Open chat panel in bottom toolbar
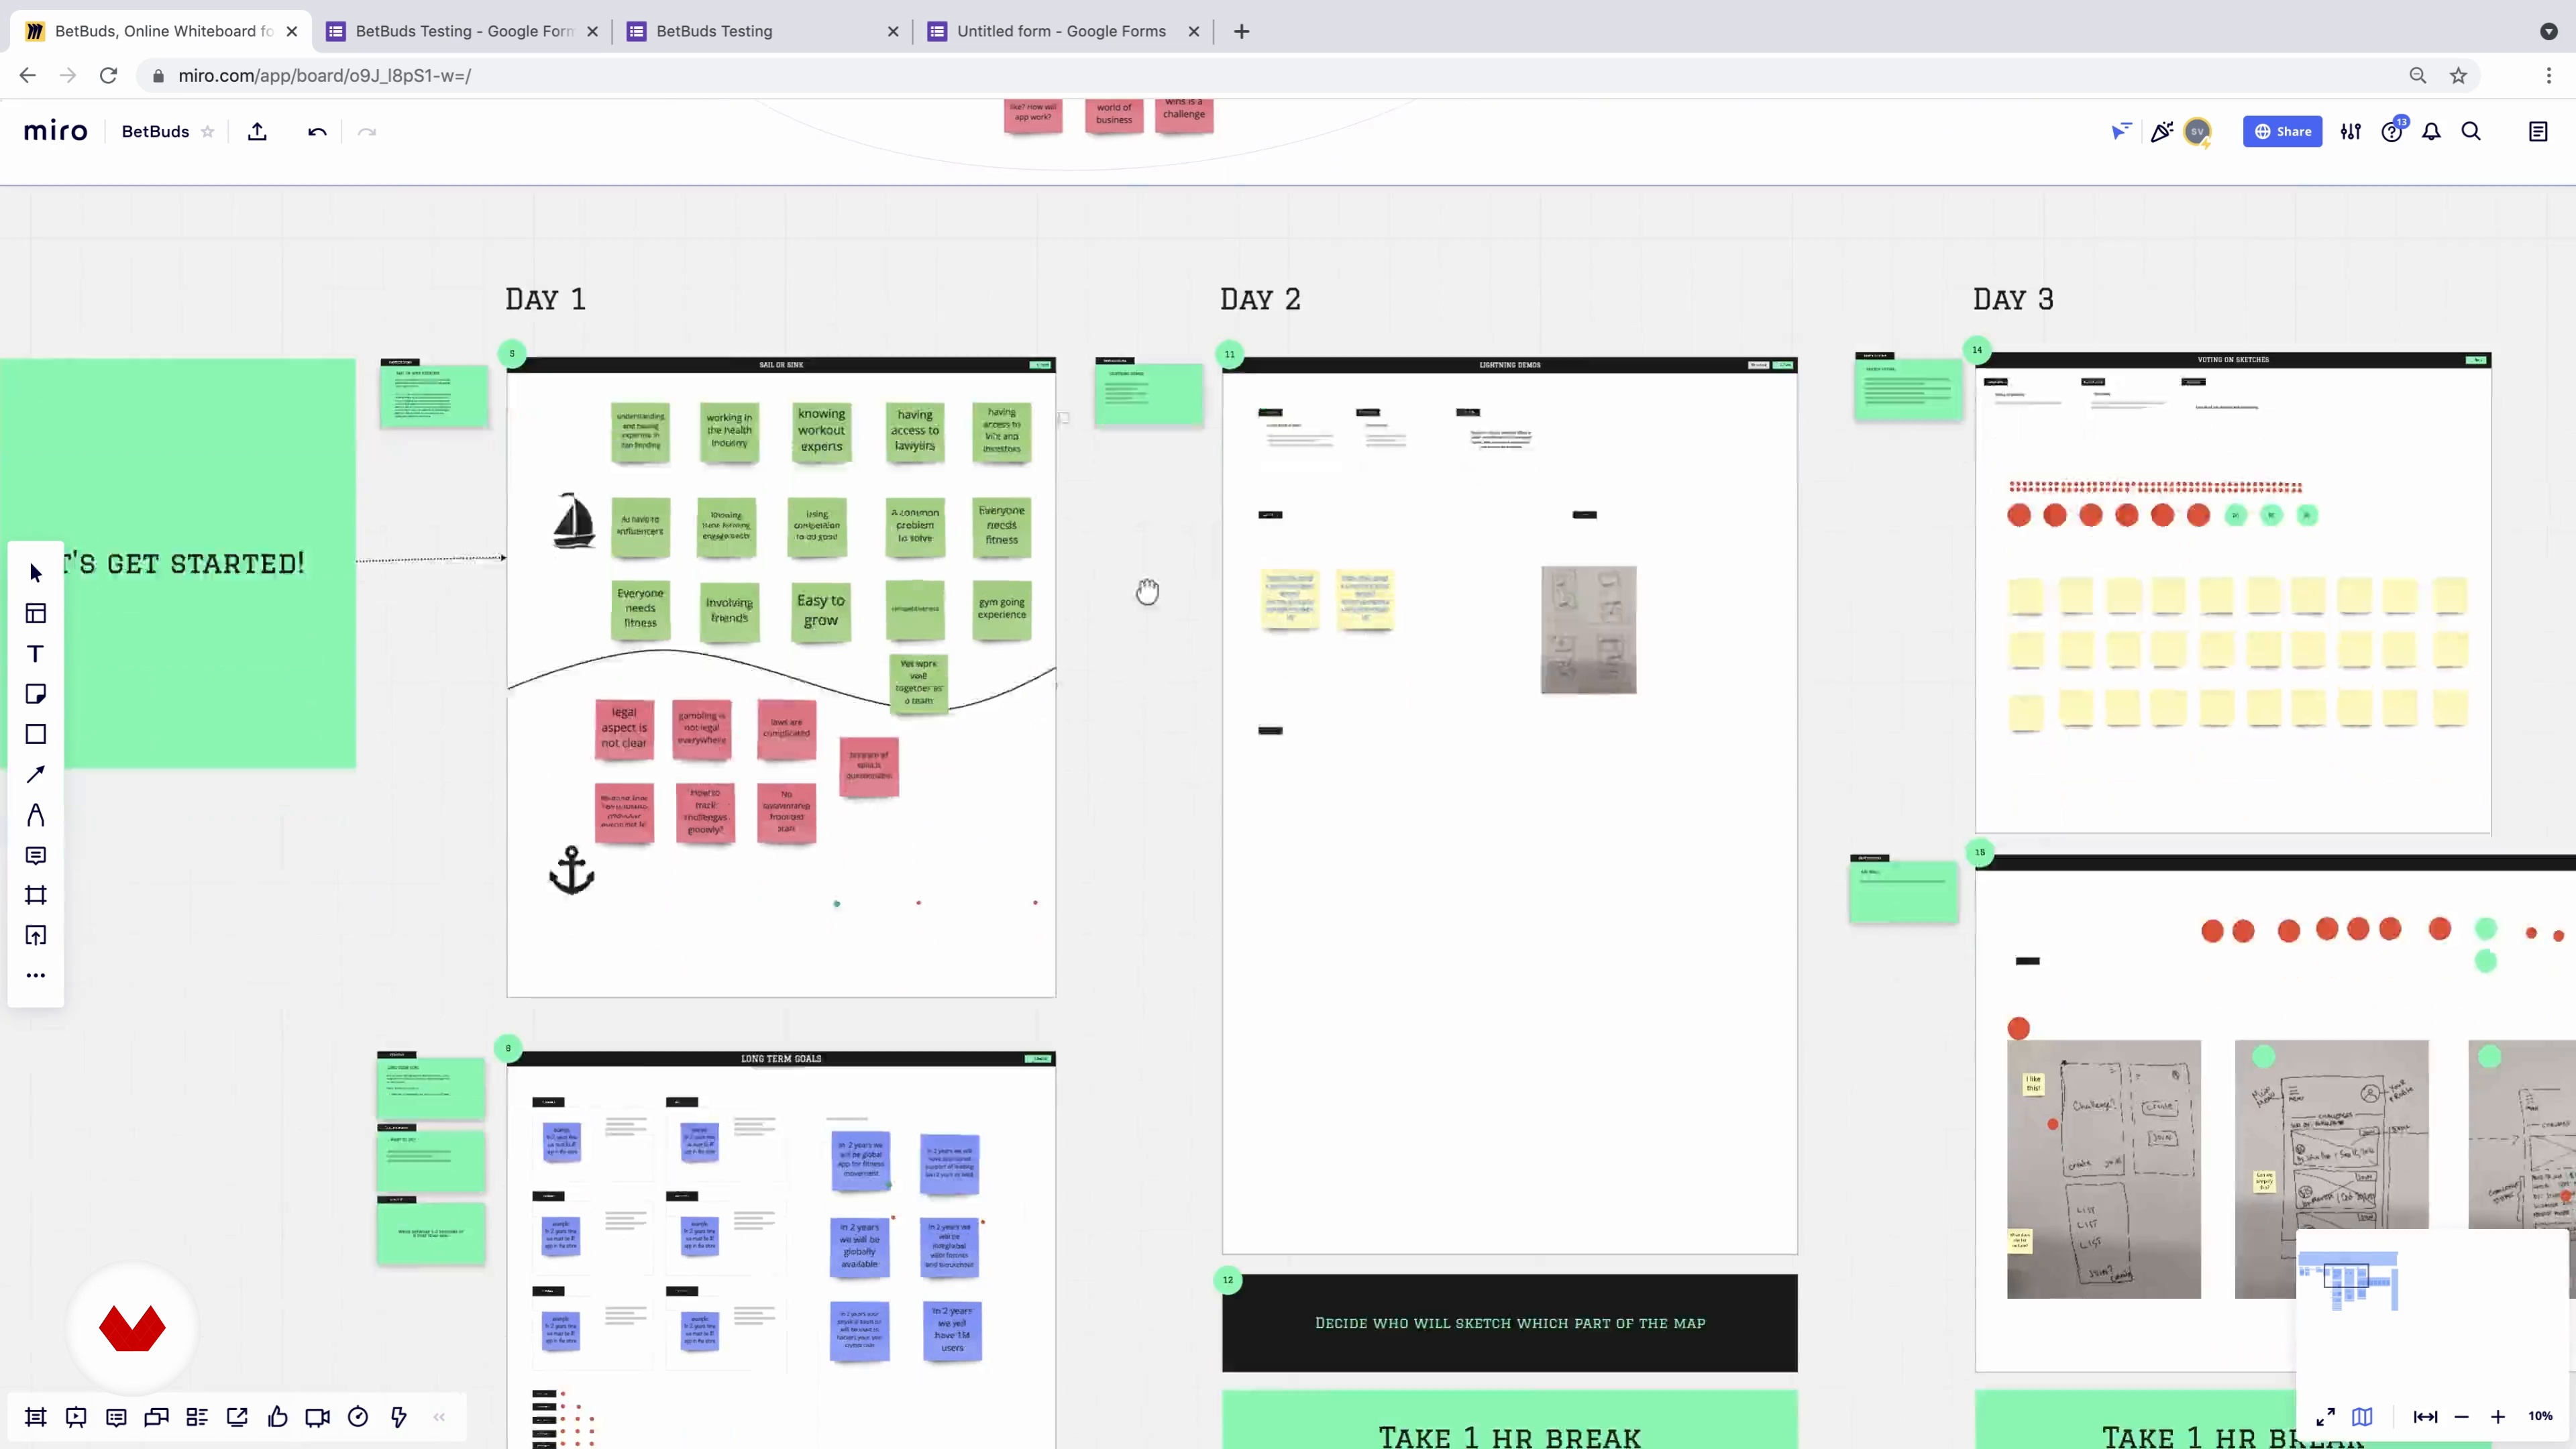Screen dimensions: 2576x1449 tap(157, 1417)
